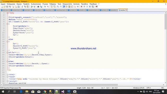The height and width of the screenshot is (94, 167).
Task: Toggle word wrap toolbar icon
Action: pos(58,7)
